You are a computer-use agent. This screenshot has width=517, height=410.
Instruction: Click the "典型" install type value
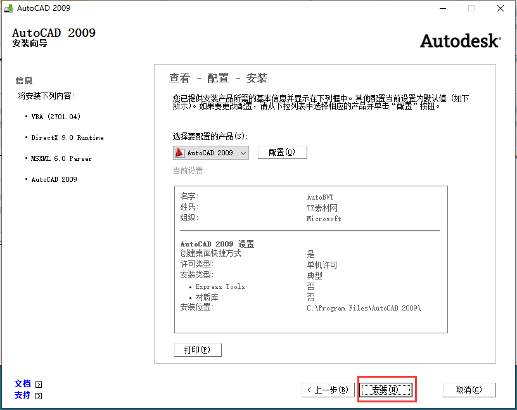314,276
